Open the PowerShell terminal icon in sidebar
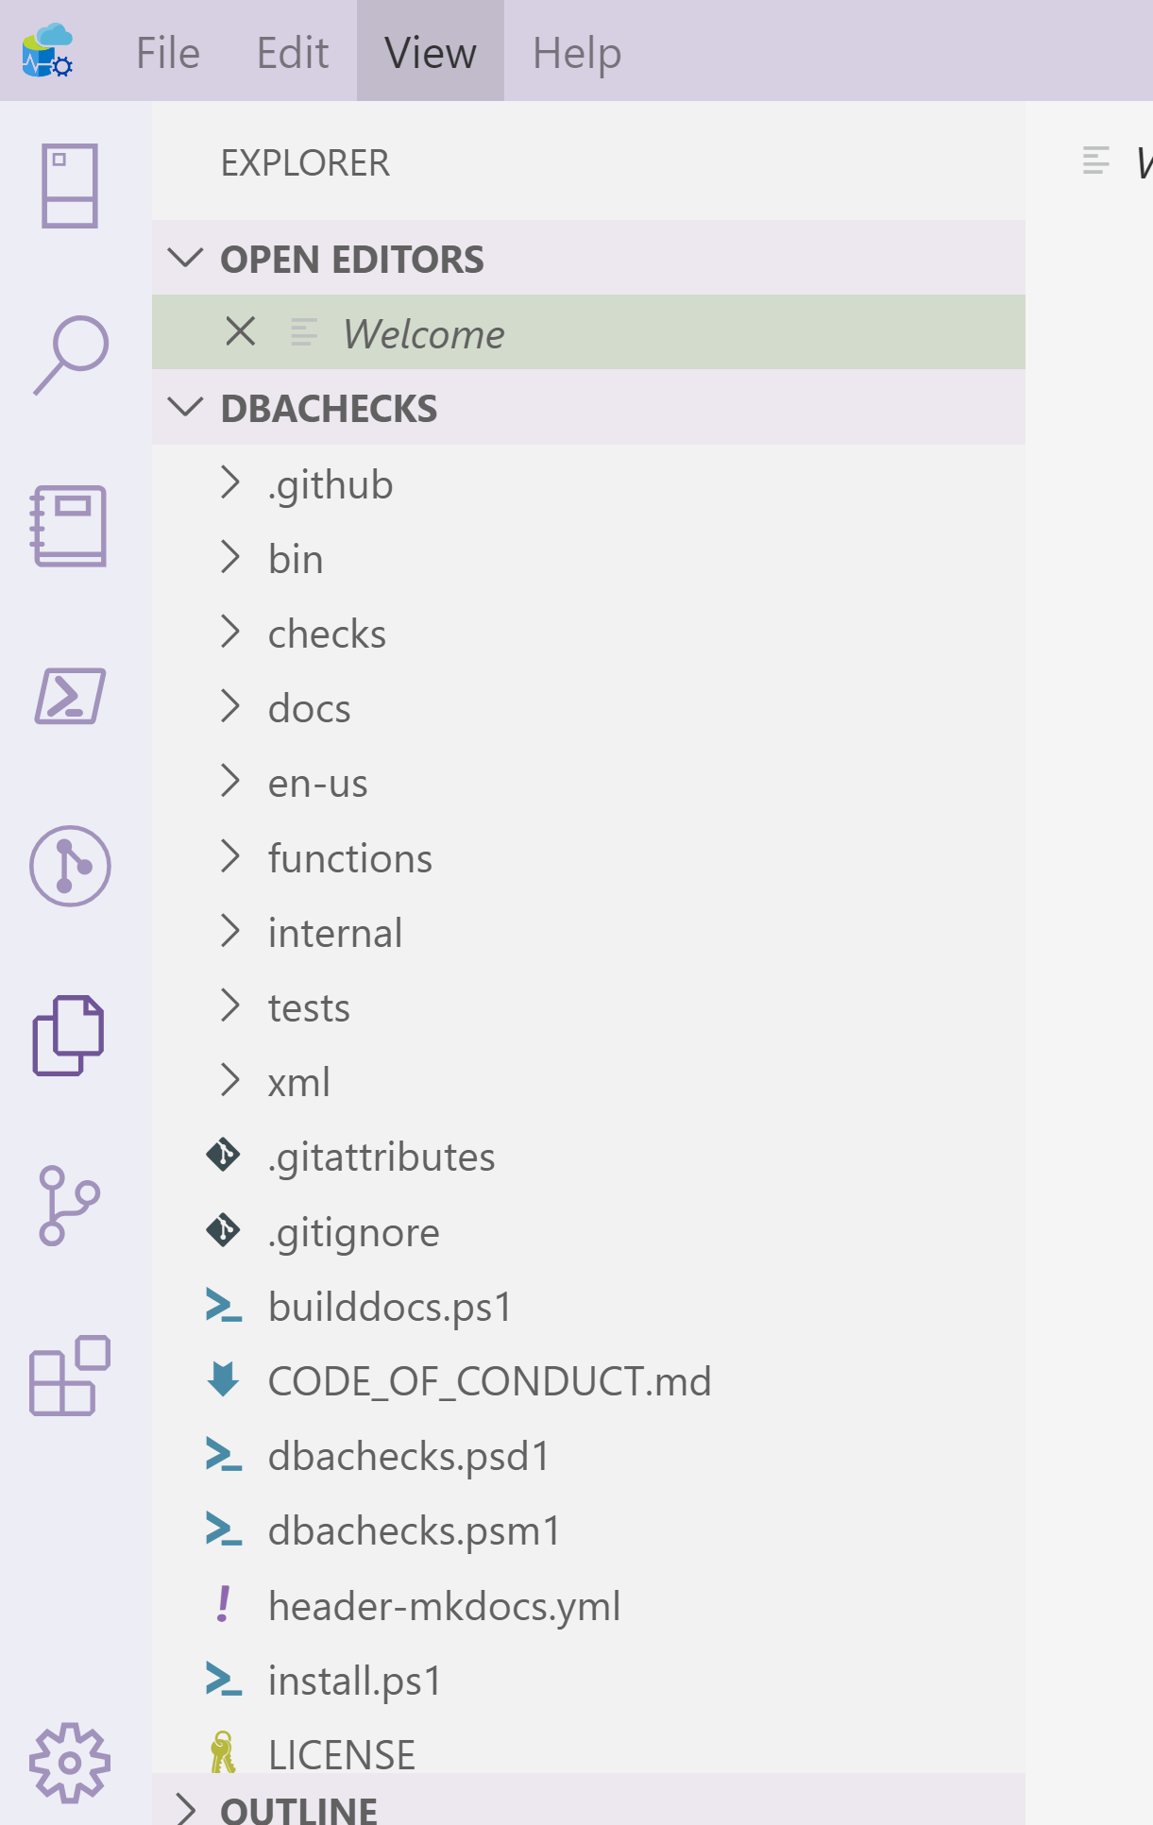The height and width of the screenshot is (1825, 1153). pyautogui.click(x=70, y=696)
